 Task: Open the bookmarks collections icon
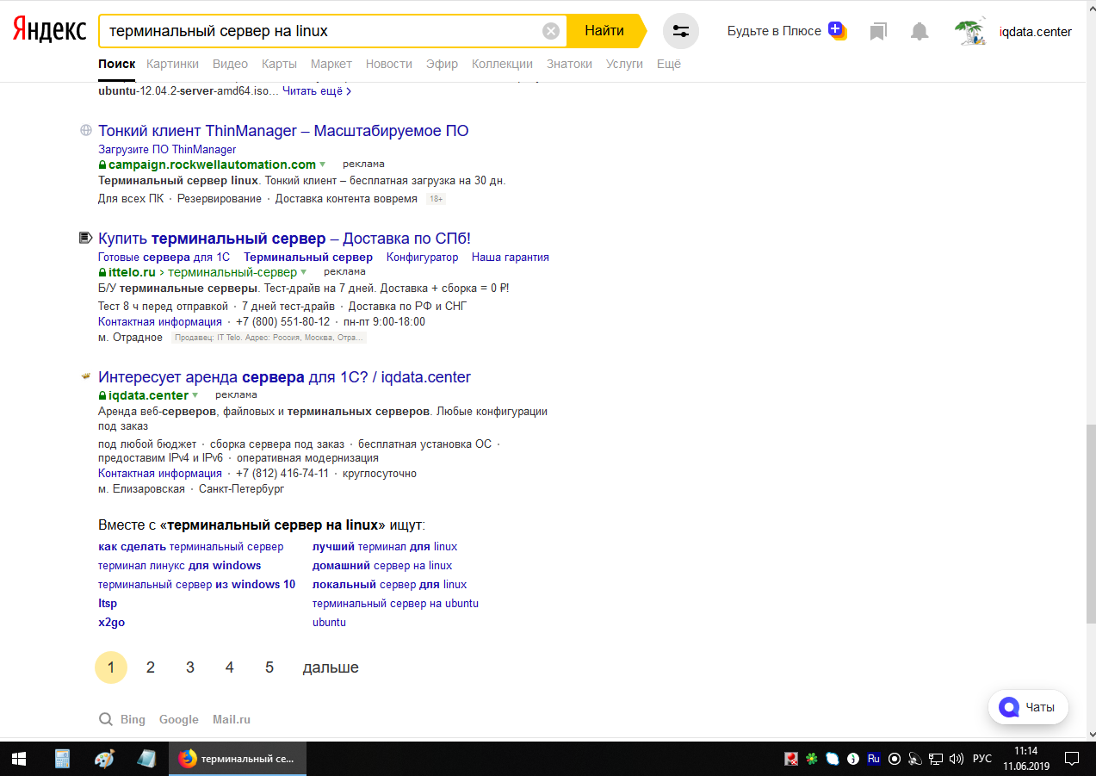point(878,32)
